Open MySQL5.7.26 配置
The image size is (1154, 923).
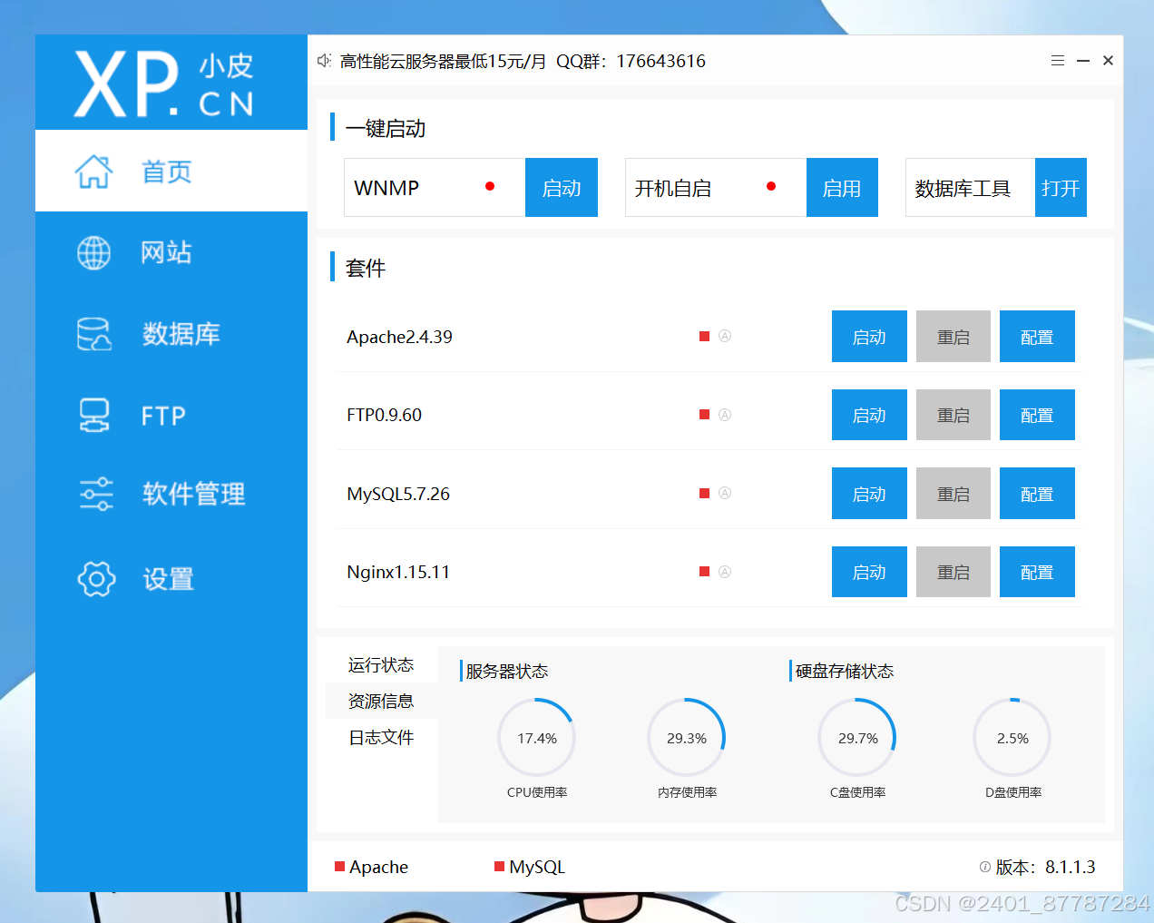(1037, 494)
